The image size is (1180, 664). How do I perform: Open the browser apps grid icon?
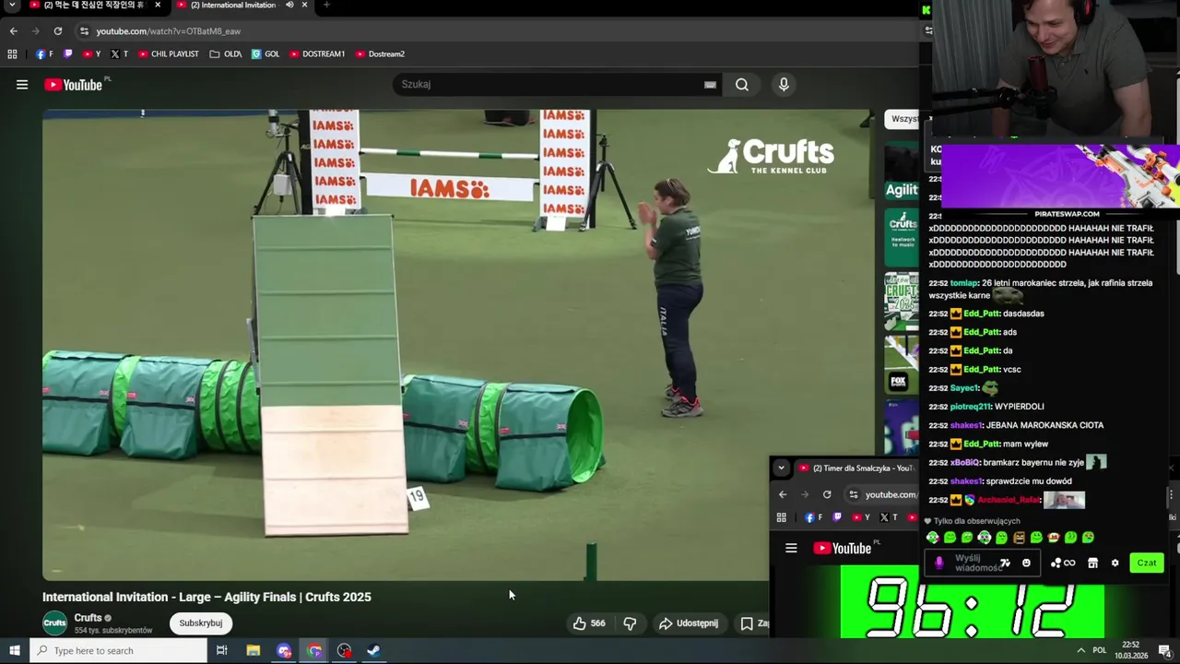point(12,54)
